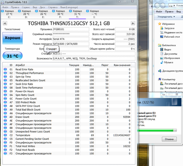Switch to drive E: status indicator
The image size is (183, 166).
click(x=37, y=11)
